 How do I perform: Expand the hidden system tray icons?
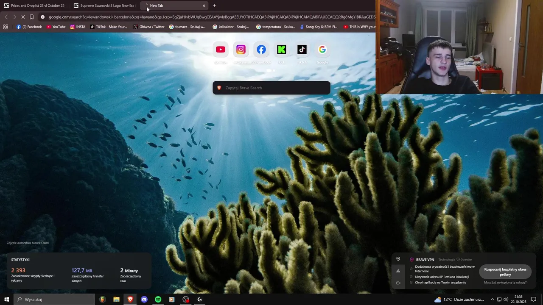(492, 299)
